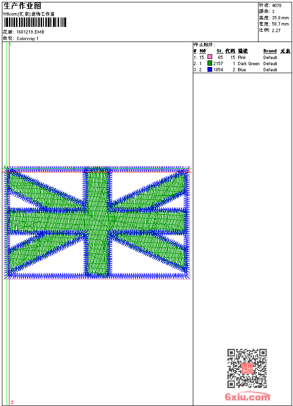Click the 元素 column header
The image size is (293, 406).
[x=285, y=51]
